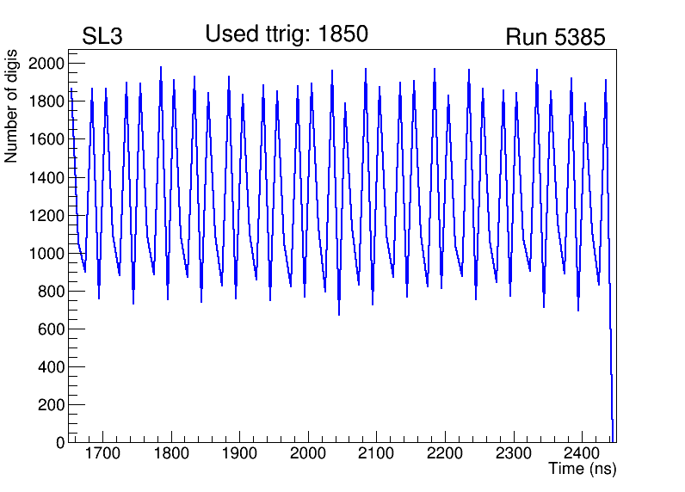Select the SL3 label at top left
The image size is (685, 492).
pos(102,37)
